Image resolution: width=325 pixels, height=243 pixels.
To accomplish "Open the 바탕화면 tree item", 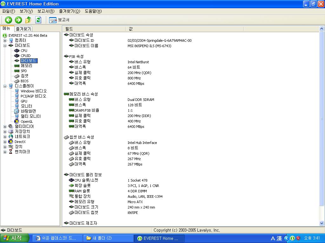I will (28, 111).
